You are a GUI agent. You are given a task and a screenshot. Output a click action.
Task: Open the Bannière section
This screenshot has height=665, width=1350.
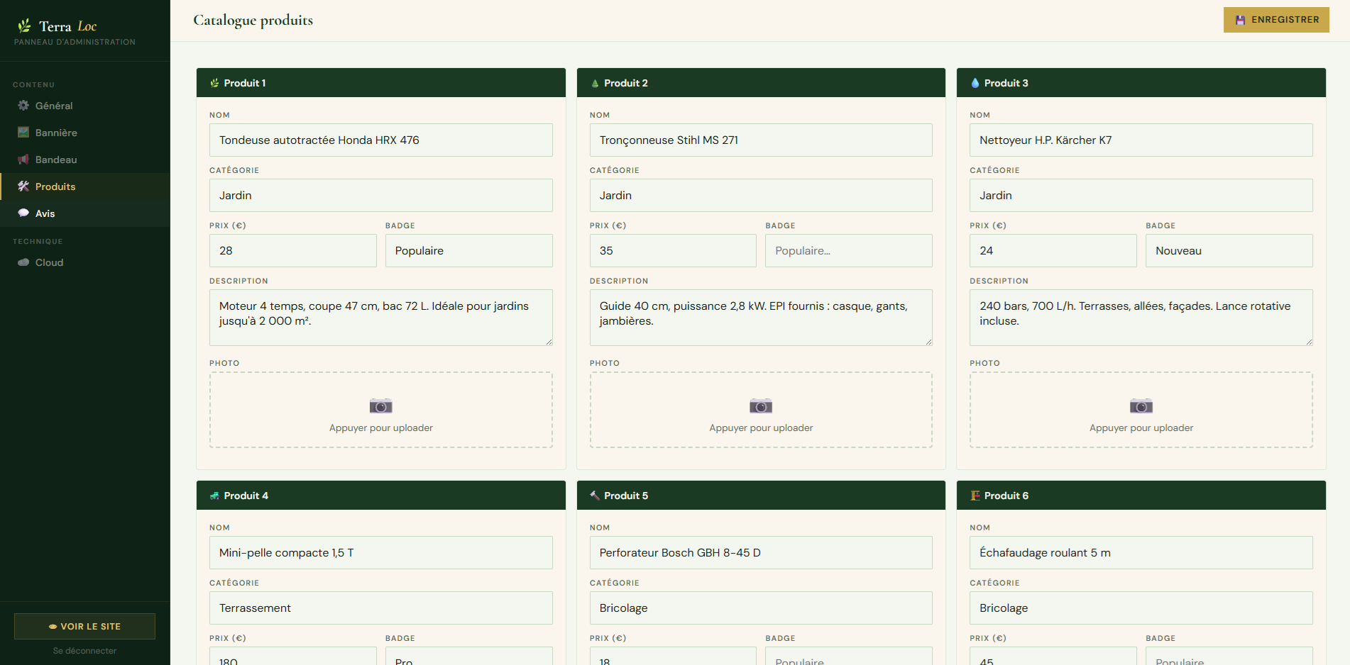coord(85,133)
